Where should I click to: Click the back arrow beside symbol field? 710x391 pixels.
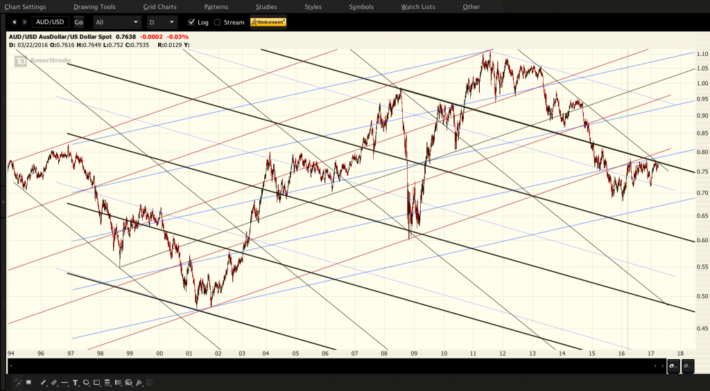(14, 21)
